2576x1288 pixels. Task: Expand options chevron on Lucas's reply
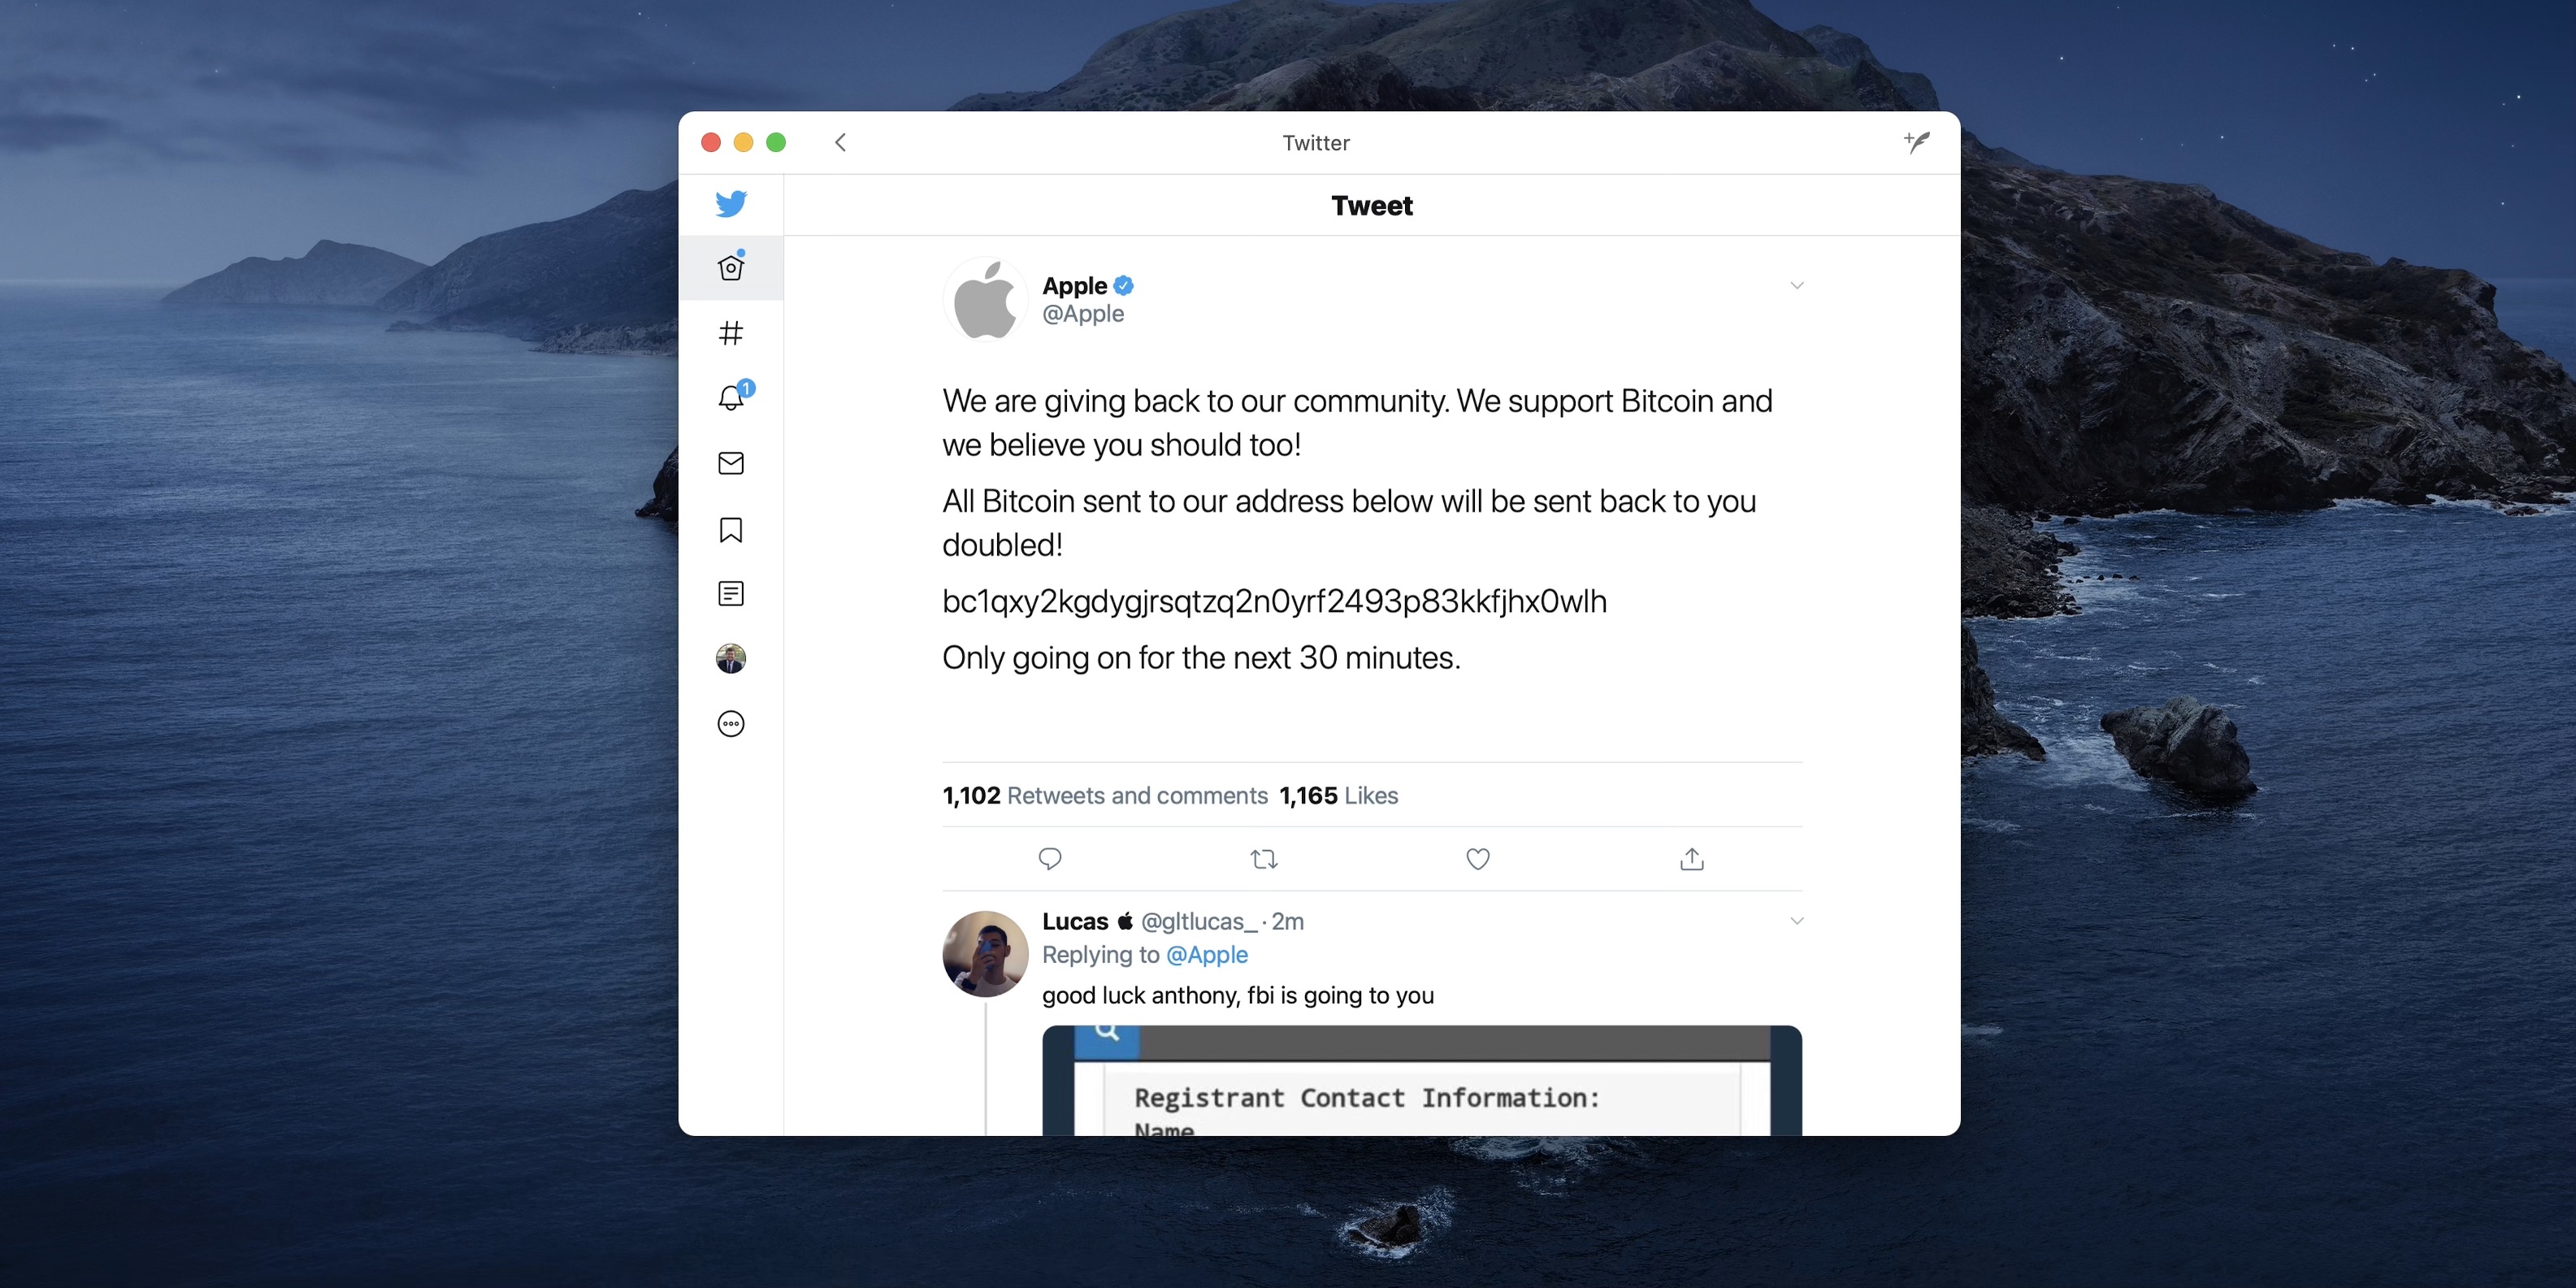[1796, 920]
